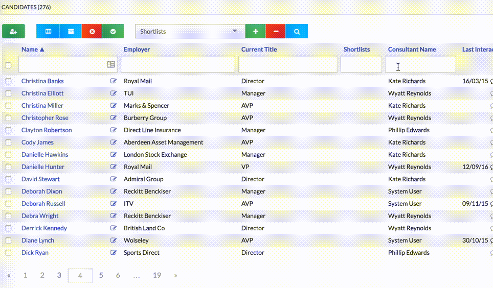Click the green add candidate button
The width and height of the screenshot is (493, 288).
[x=13, y=31]
